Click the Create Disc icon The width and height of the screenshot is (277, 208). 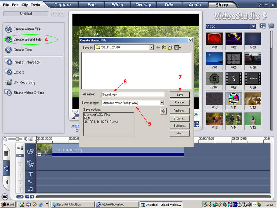(x=8, y=50)
